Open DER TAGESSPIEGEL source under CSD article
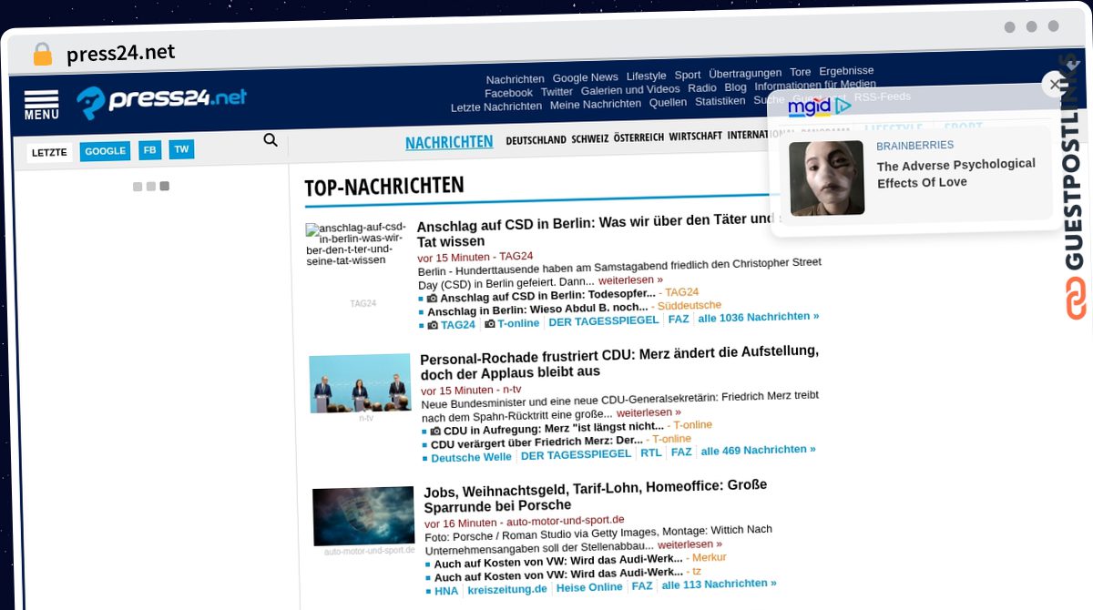Screen dimensions: 1093x610 [604, 321]
